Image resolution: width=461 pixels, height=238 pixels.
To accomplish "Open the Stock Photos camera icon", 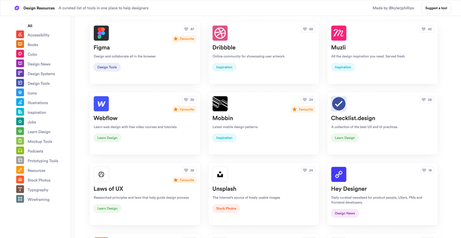I will pos(20,180).
